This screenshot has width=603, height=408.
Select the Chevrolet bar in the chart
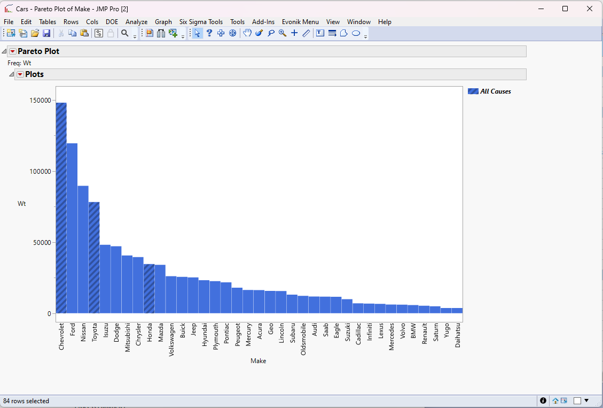click(61, 209)
